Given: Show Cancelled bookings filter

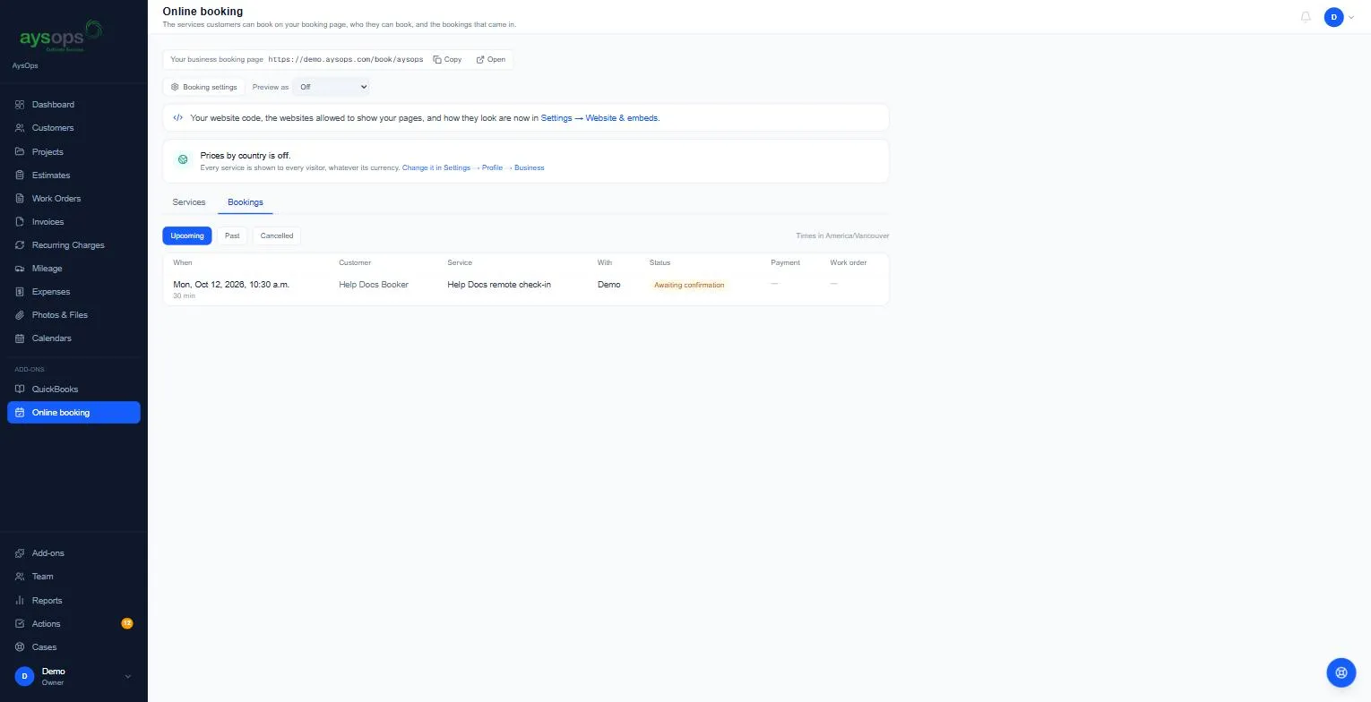Looking at the screenshot, I should (277, 235).
